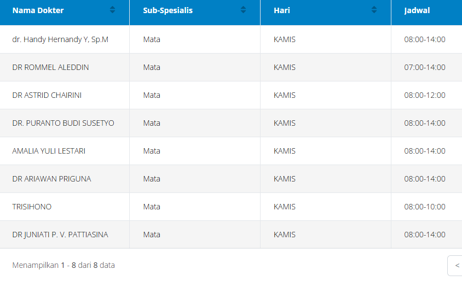Toggle Hari column sort arrows
This screenshot has height=281, width=462.
374,10
